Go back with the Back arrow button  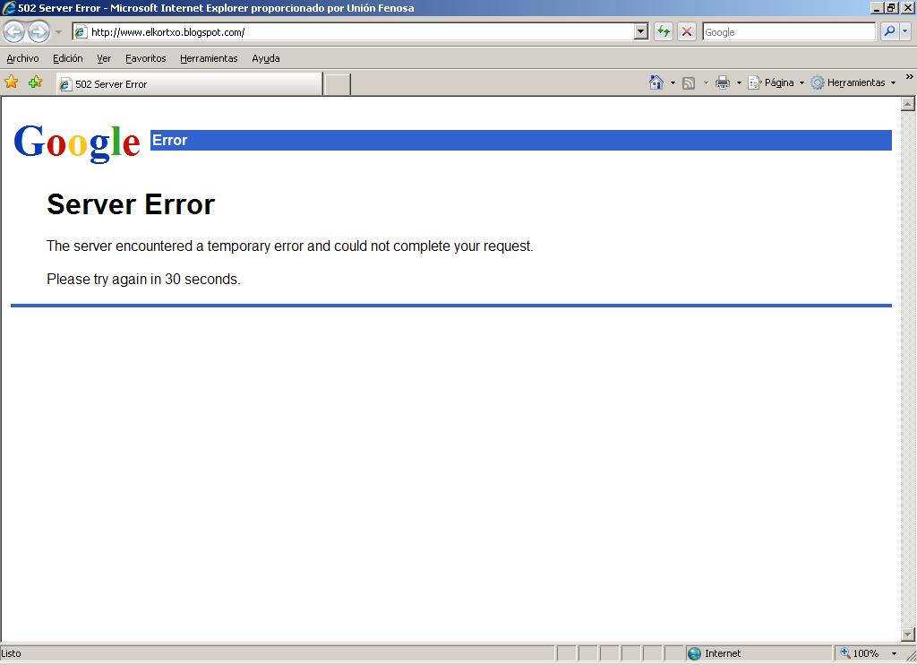pos(14,31)
